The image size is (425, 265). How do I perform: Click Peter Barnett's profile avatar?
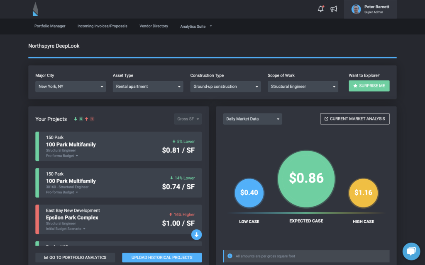356,9
